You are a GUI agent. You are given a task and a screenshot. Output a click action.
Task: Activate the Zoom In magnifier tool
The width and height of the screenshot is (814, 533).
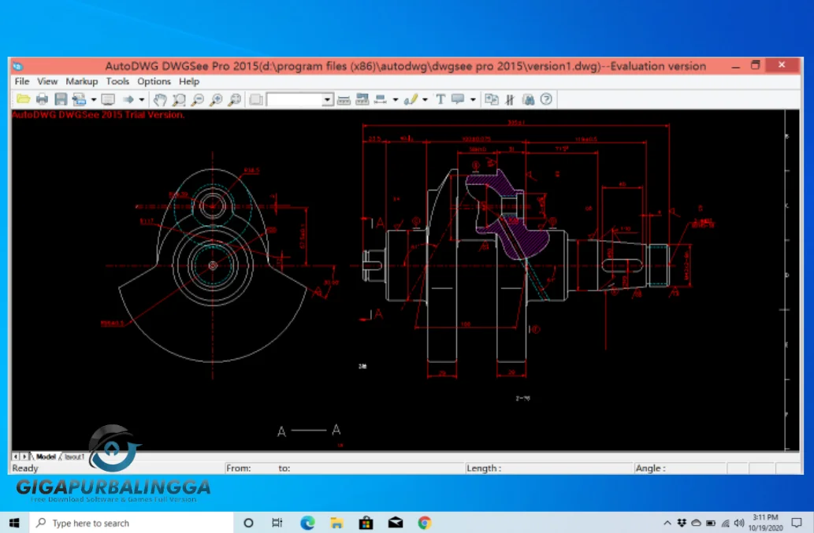pos(215,99)
